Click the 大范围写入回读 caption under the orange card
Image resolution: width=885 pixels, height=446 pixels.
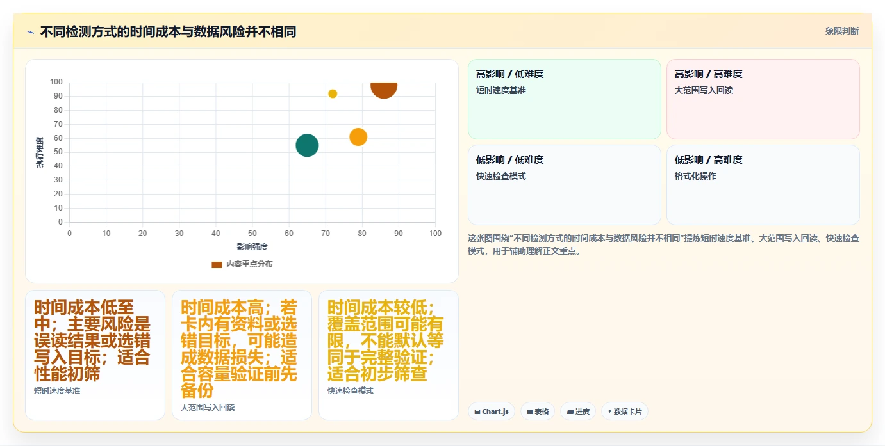click(208, 408)
